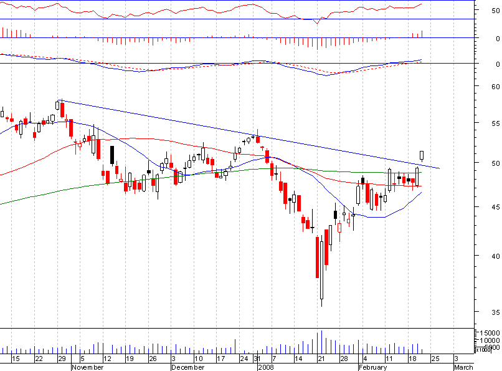Click the "28" date axis label

pos(344,359)
